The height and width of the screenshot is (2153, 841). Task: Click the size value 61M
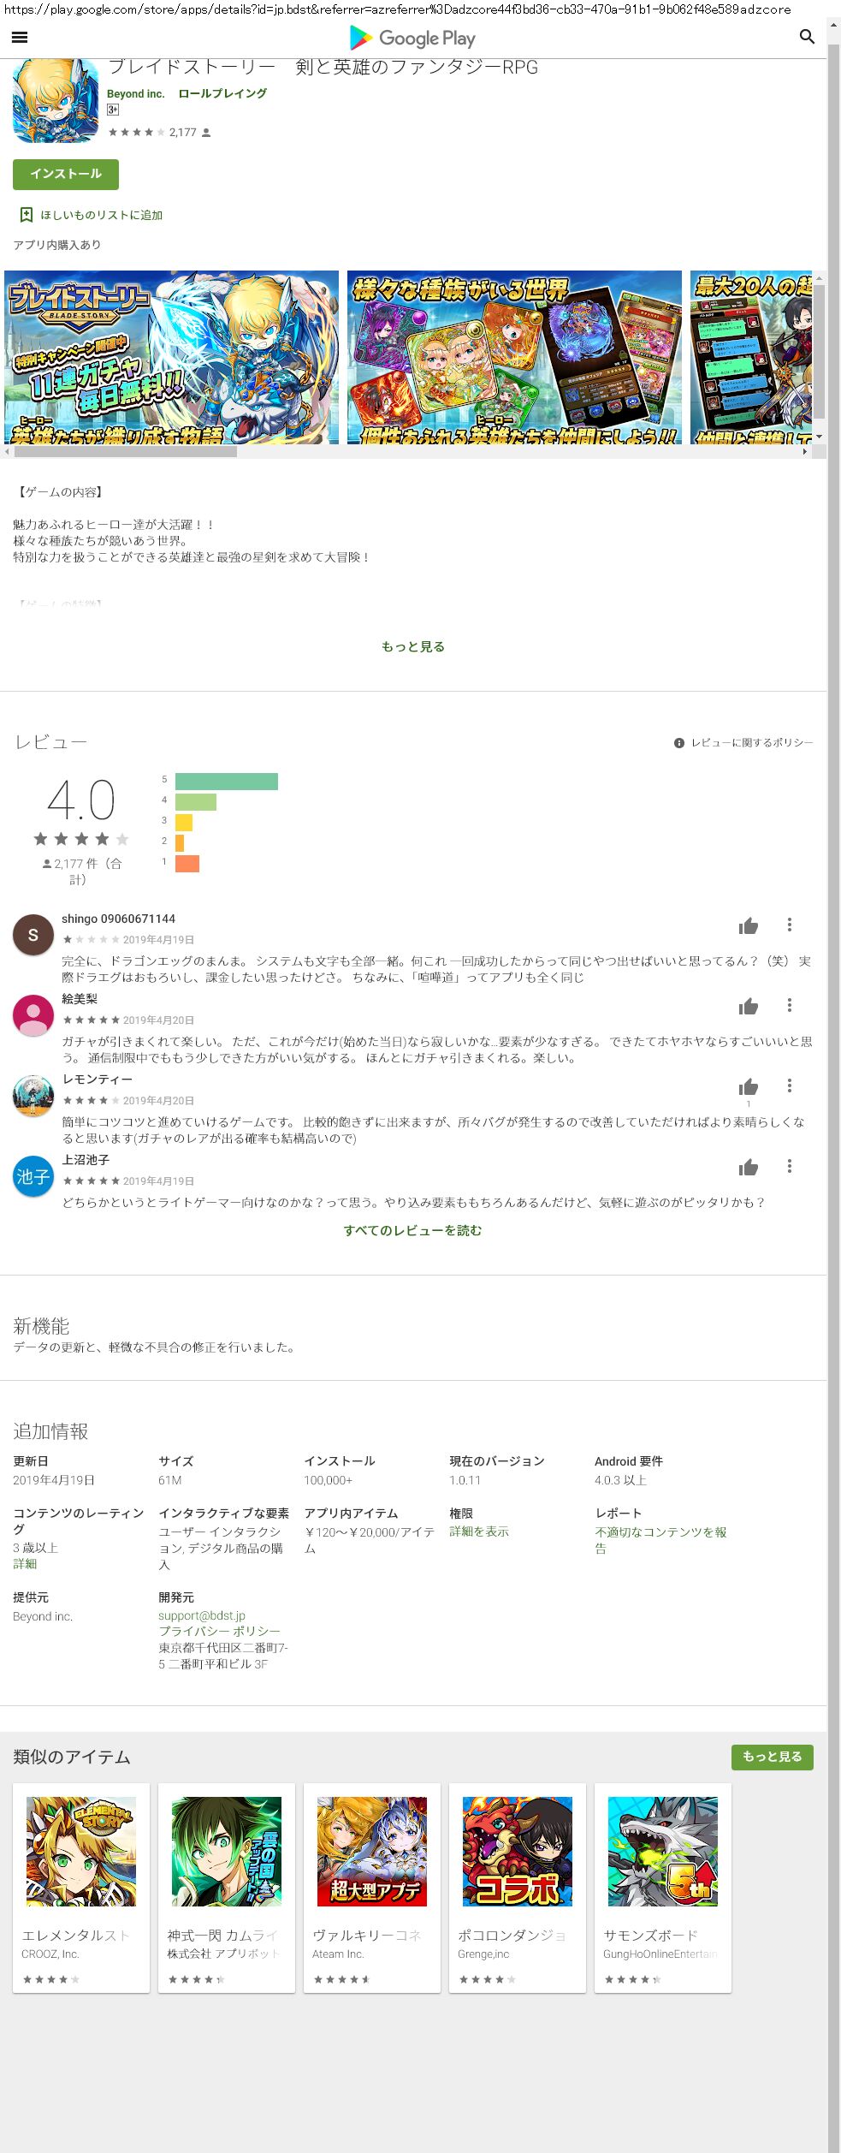click(169, 1480)
